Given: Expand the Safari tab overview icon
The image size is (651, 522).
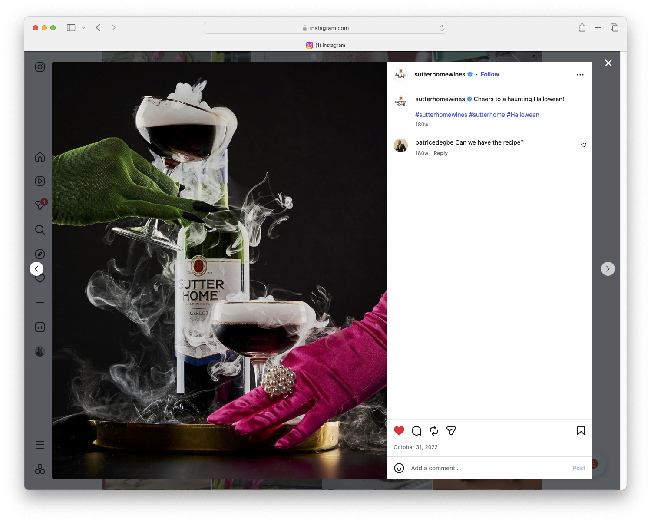Looking at the screenshot, I should tap(615, 27).
